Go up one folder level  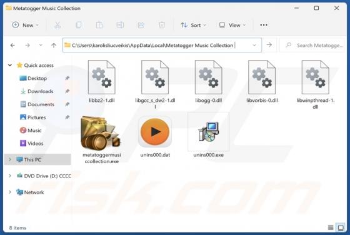click(x=54, y=45)
